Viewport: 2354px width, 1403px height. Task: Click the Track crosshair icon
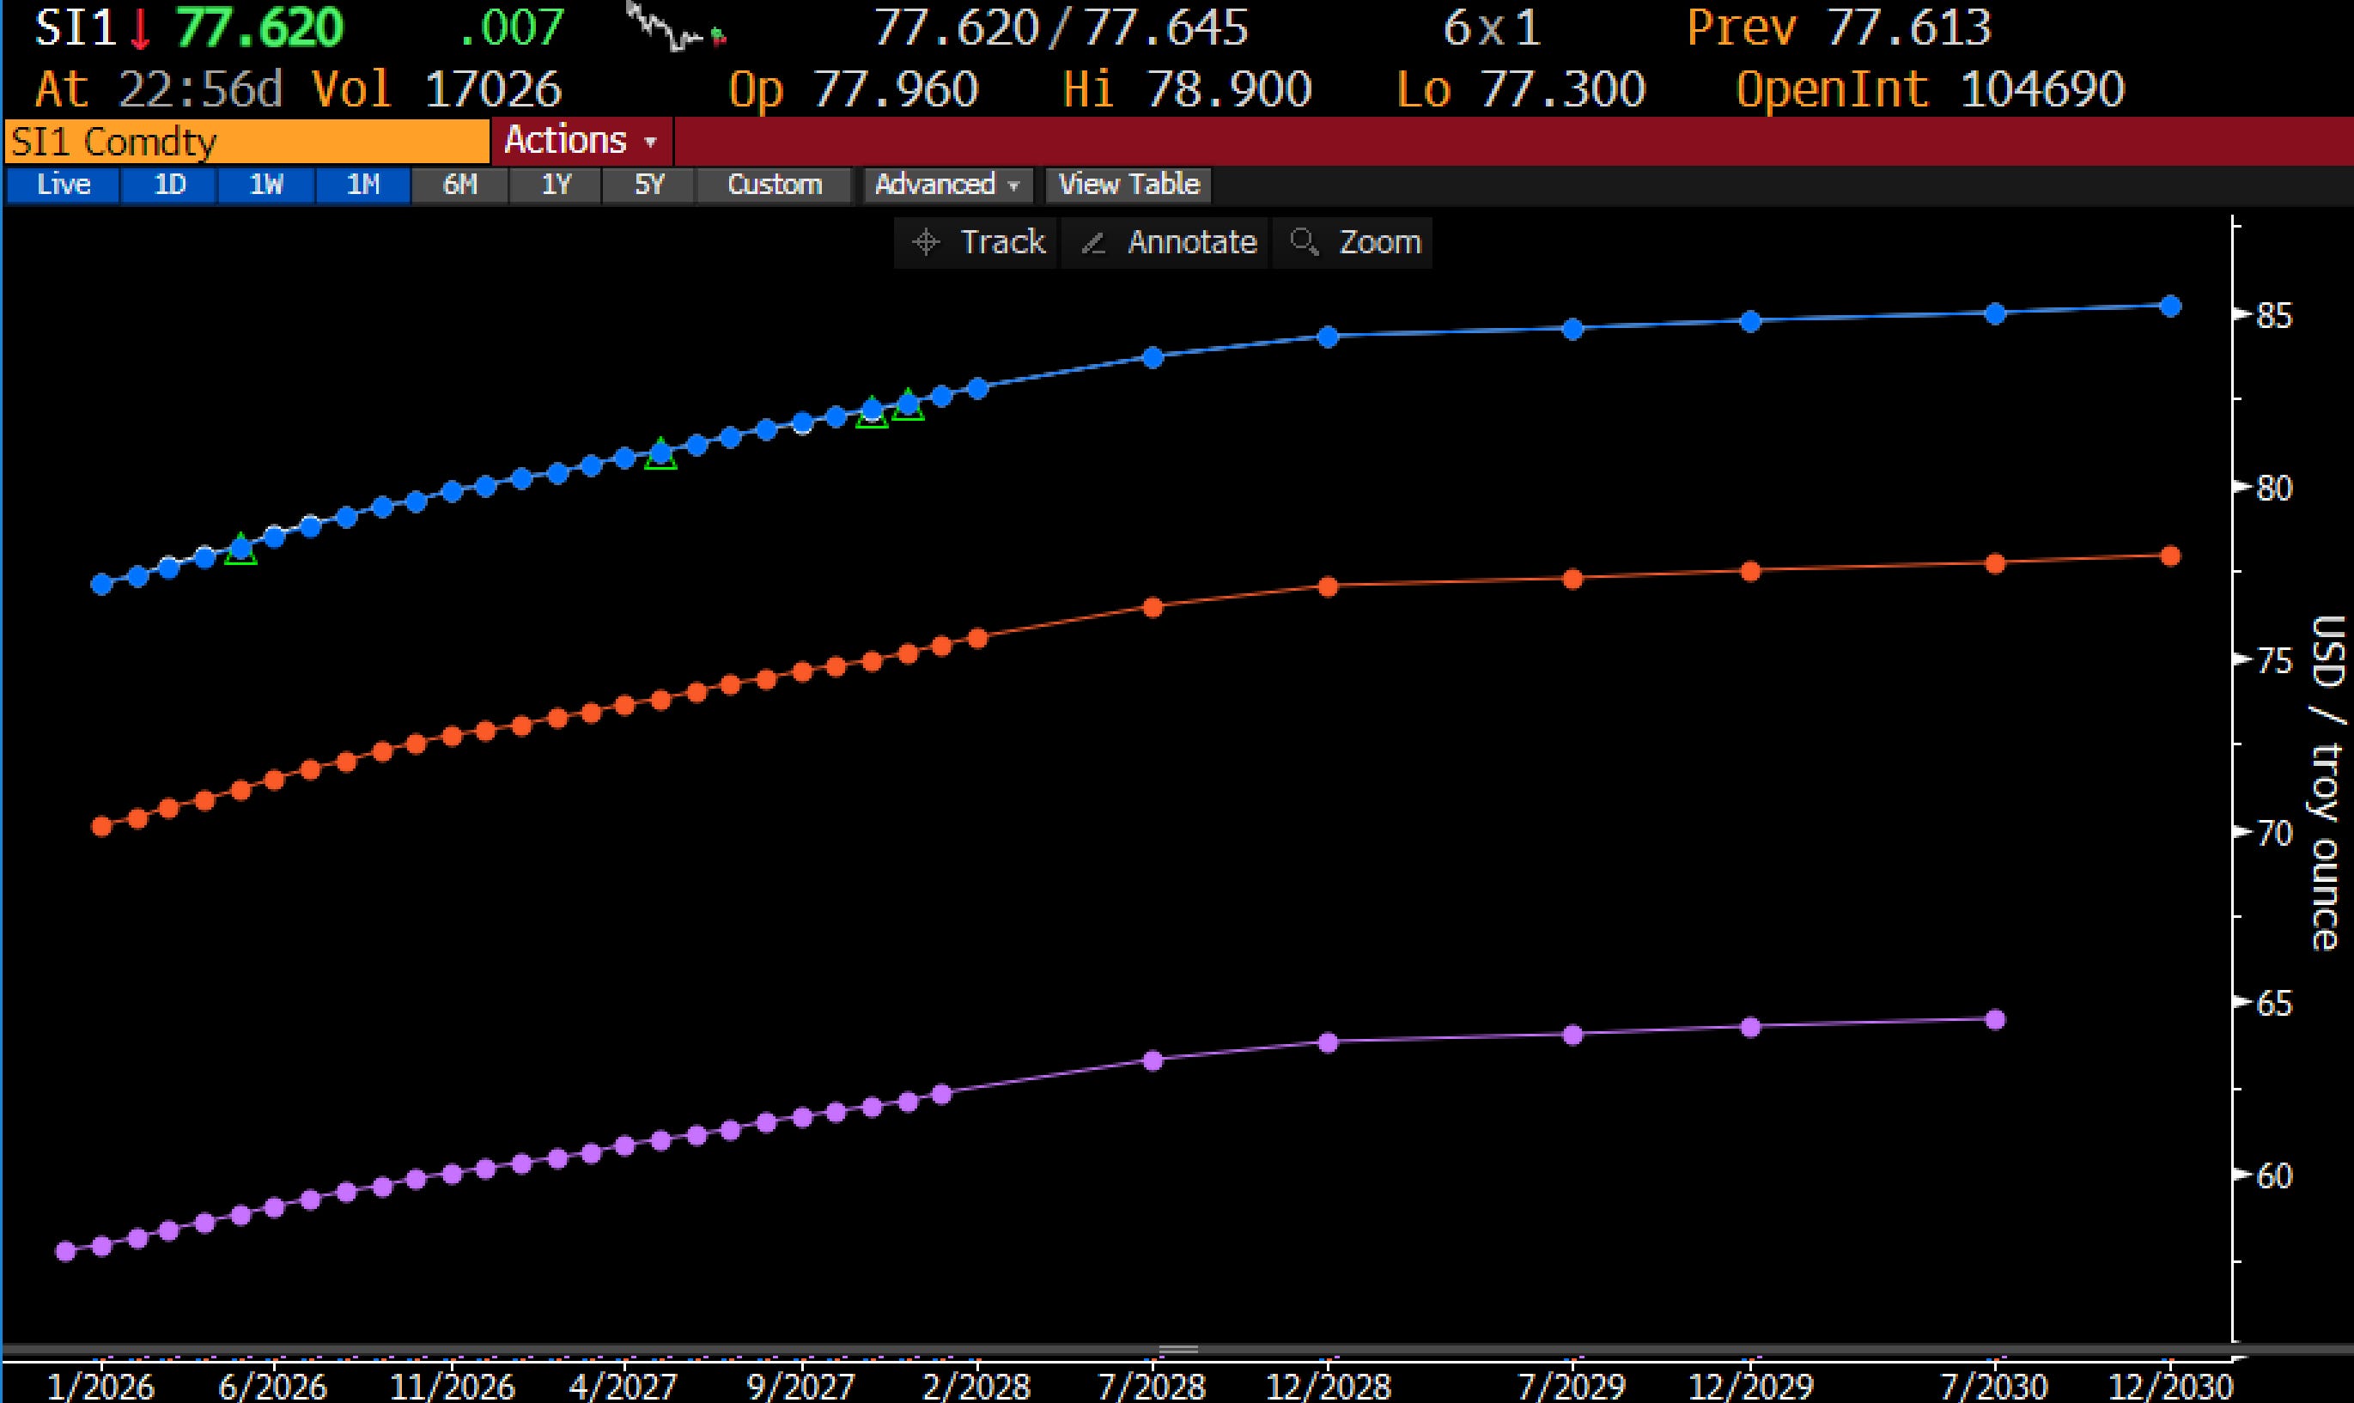click(x=926, y=242)
